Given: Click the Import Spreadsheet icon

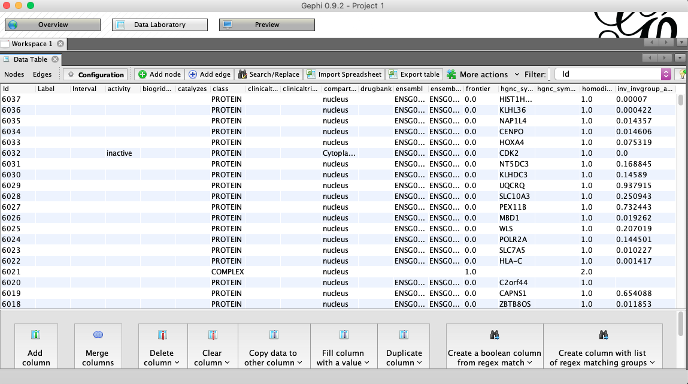Looking at the screenshot, I should click(x=344, y=74).
